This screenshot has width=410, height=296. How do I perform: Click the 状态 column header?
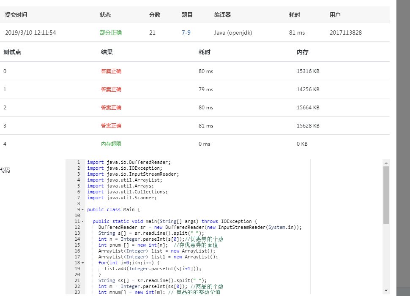tap(105, 15)
